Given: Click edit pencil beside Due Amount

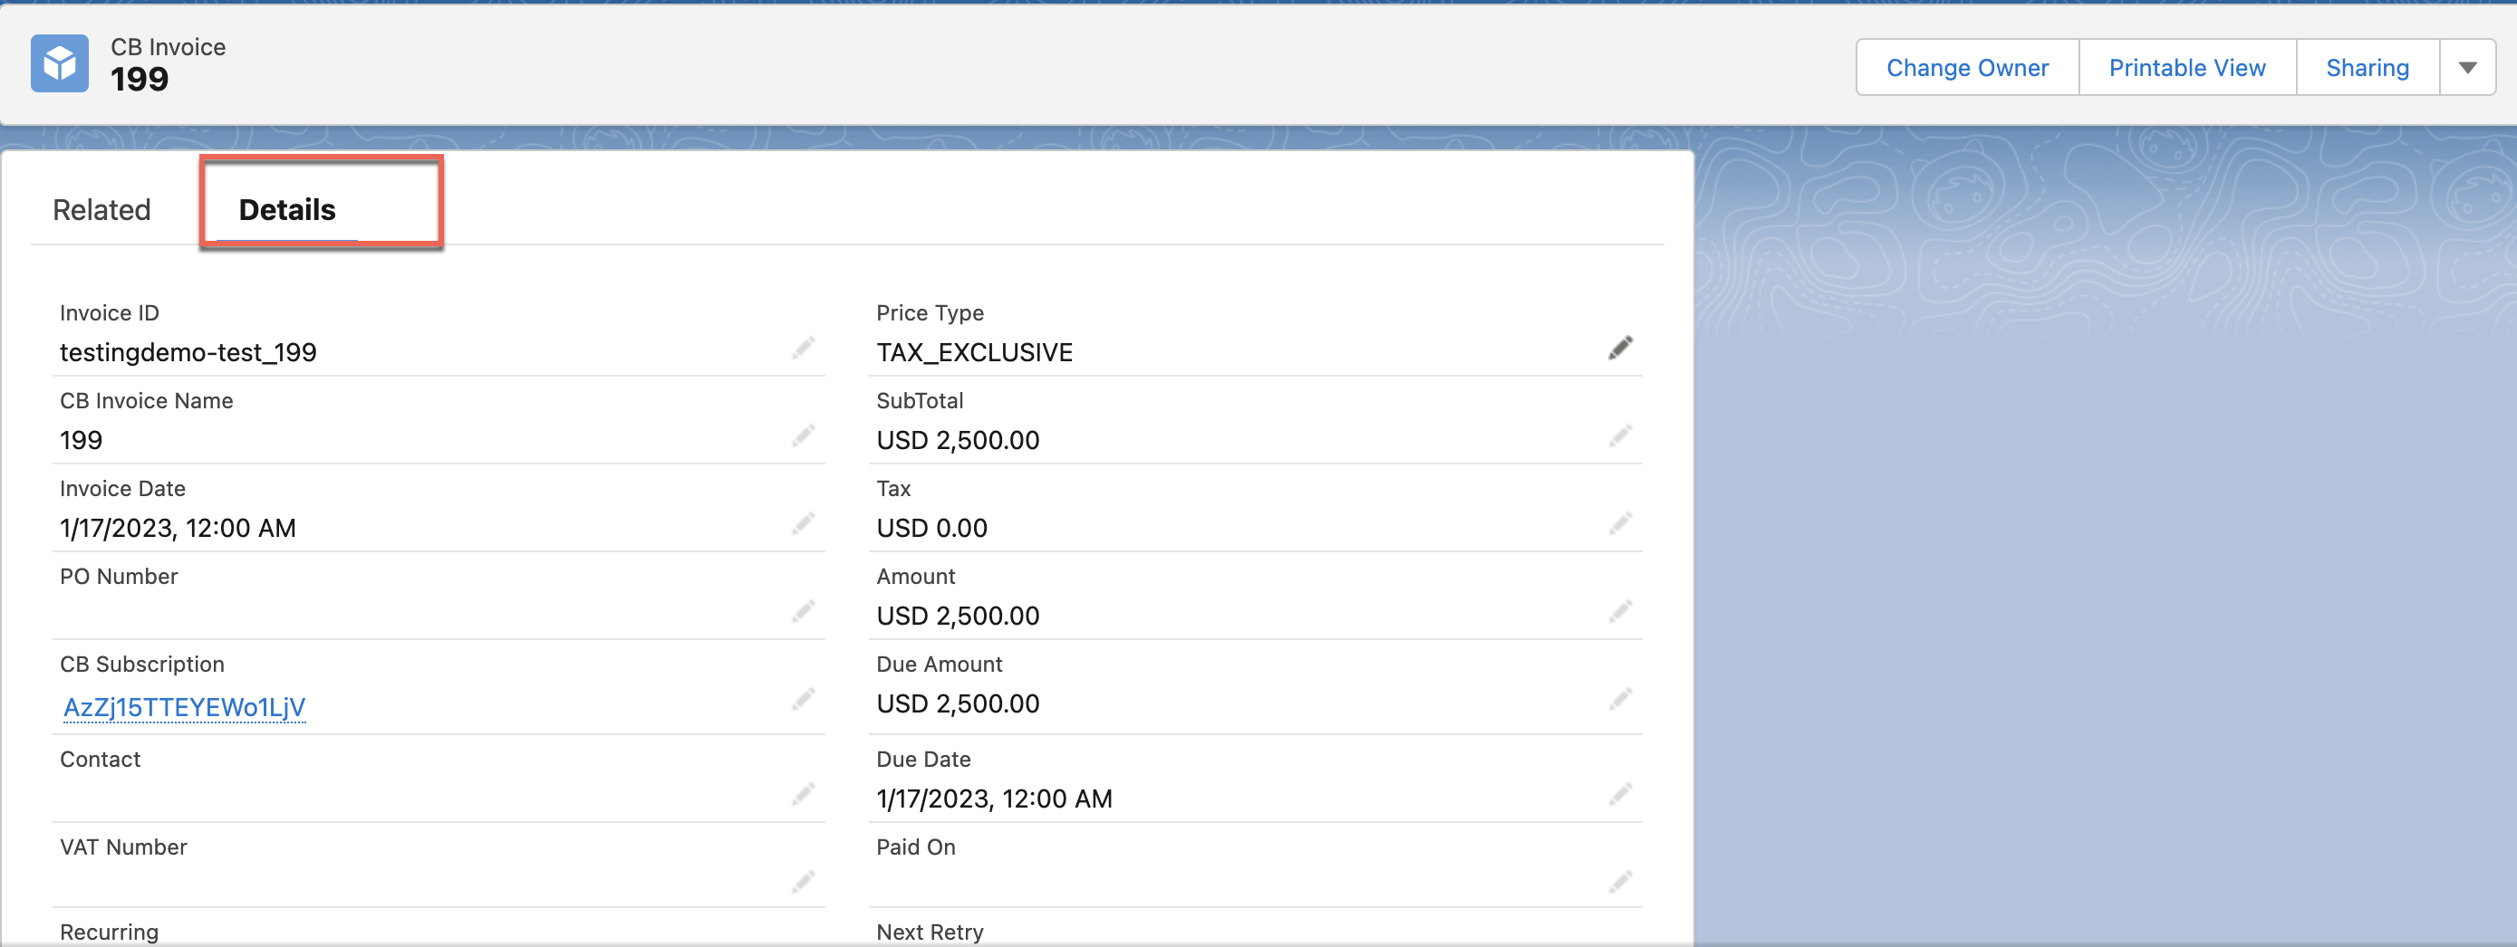Looking at the screenshot, I should (x=1620, y=700).
